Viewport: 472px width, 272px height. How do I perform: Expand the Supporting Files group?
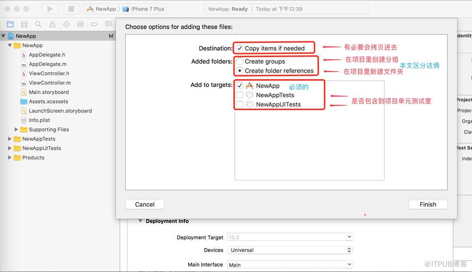point(16,129)
